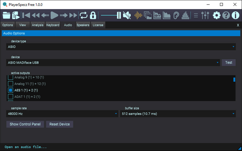Image resolution: width=242 pixels, height=151 pixels.
Task: Expand the sample rate 48000 Hz dropdown
Action: [x=62, y=114]
